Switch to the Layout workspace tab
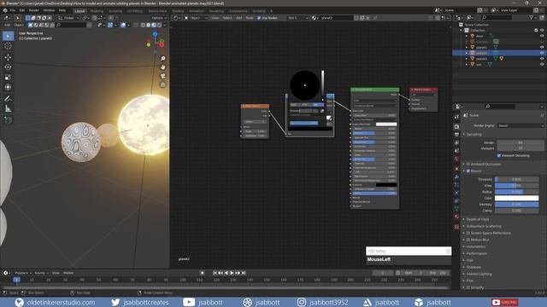Image resolution: width=547 pixels, height=307 pixels. click(x=79, y=11)
